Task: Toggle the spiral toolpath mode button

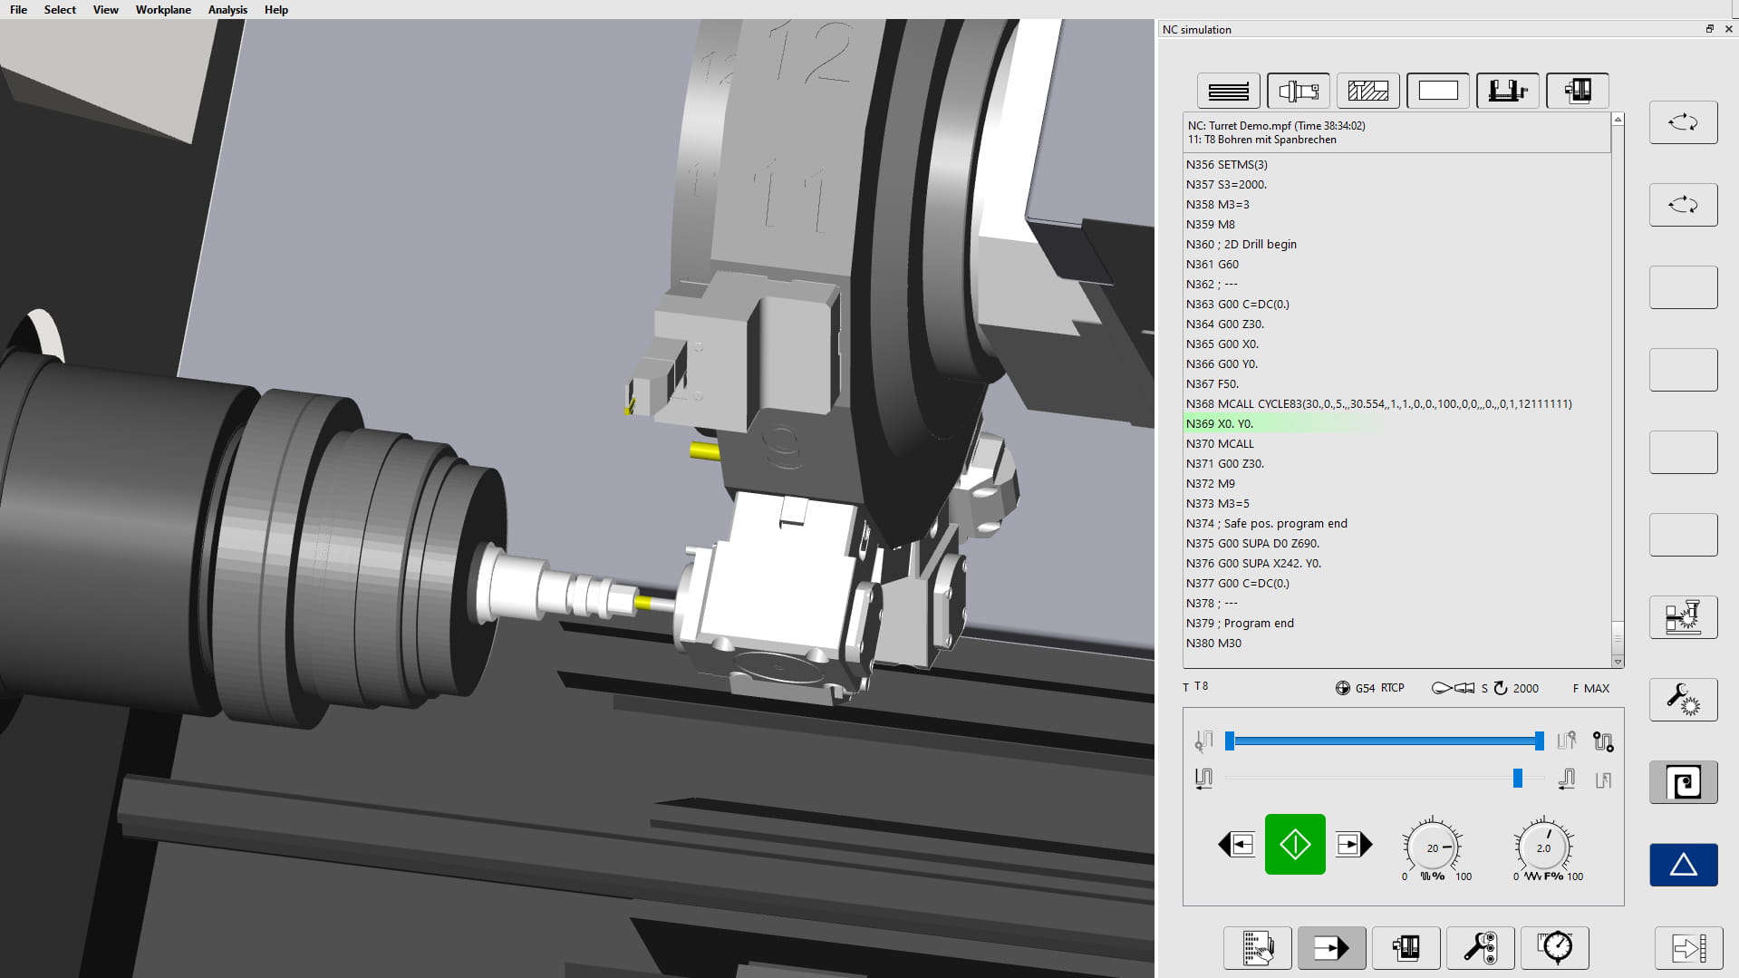Action: coord(1684,782)
